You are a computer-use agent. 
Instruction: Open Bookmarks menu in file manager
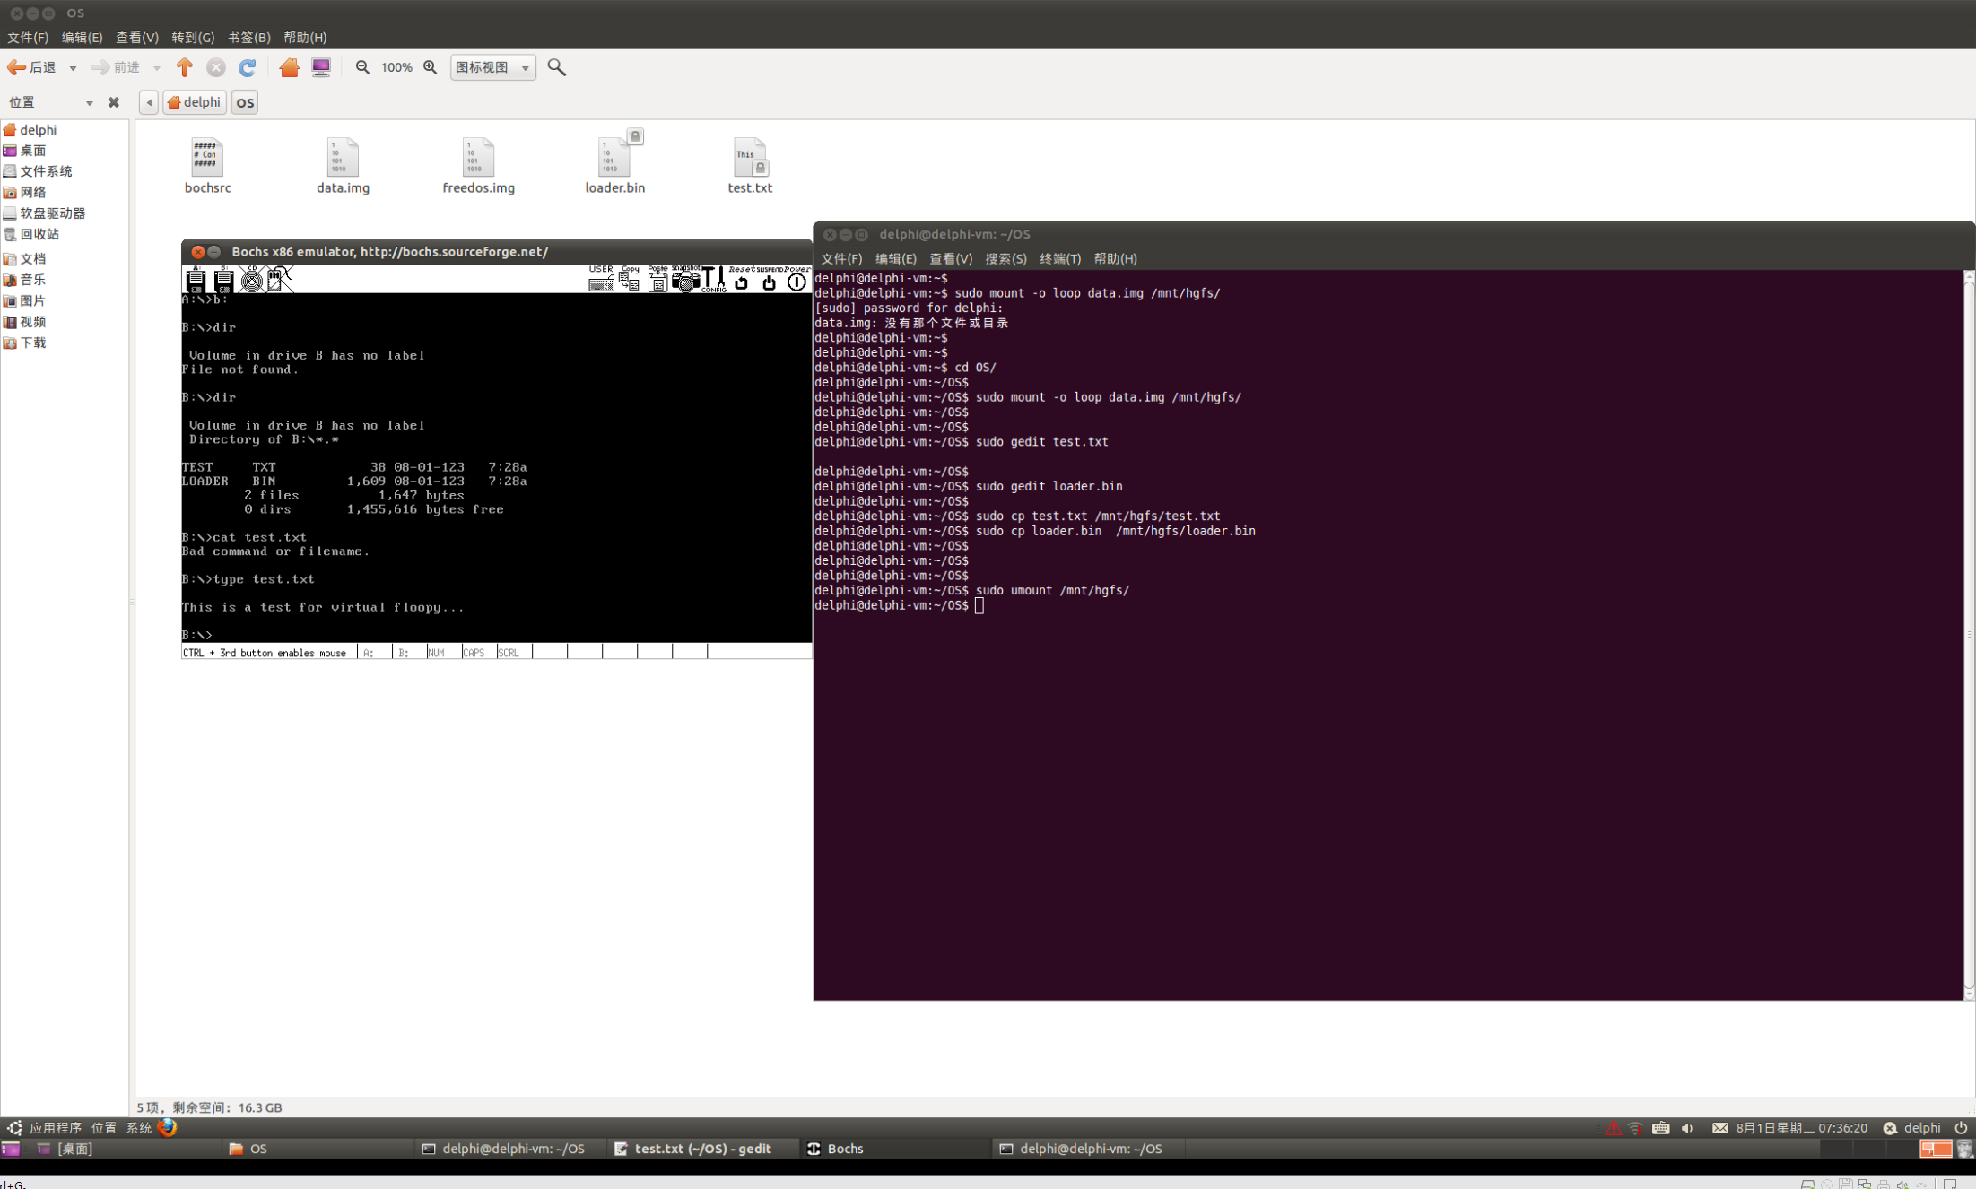tap(248, 38)
